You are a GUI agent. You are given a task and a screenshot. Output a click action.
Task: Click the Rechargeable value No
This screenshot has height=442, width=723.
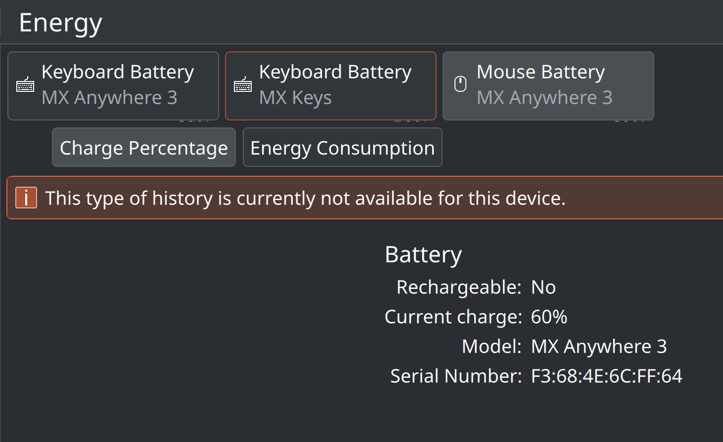tap(543, 287)
